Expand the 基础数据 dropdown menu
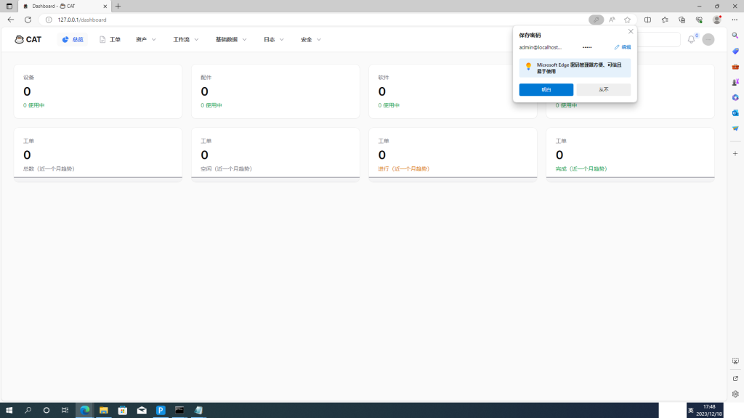This screenshot has height=418, width=744. click(231, 39)
